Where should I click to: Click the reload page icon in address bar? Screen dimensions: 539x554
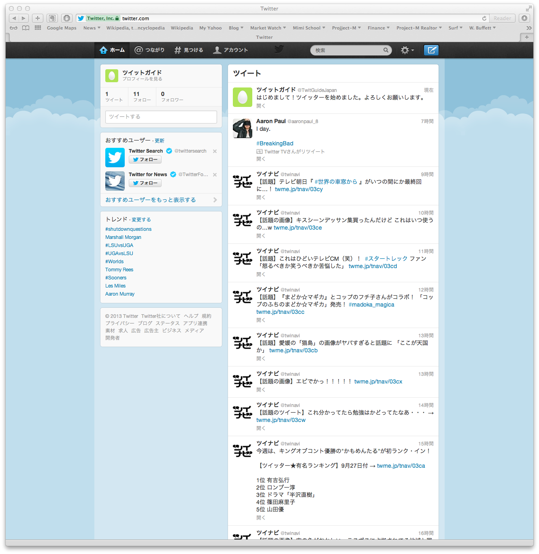(484, 18)
